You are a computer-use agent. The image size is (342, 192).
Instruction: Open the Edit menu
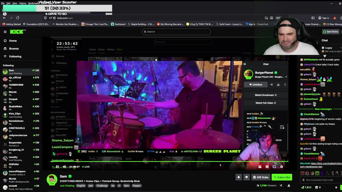point(8,3)
